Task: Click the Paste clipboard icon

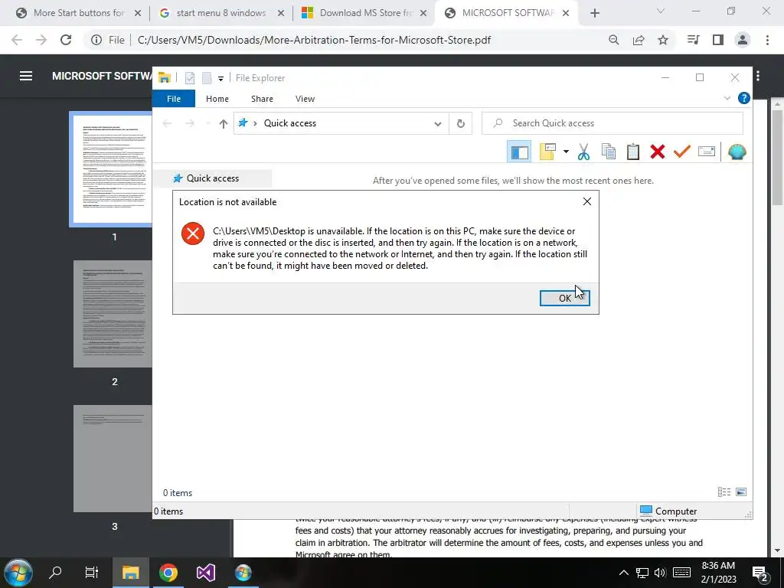Action: tap(633, 152)
